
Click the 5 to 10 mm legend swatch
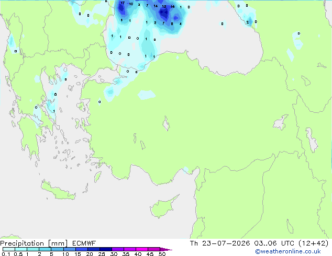tap(57, 249)
